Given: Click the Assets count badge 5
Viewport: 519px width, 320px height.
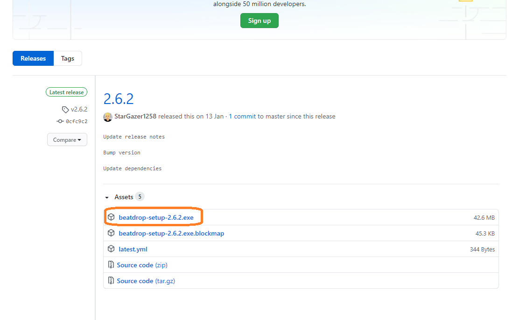Looking at the screenshot, I should [x=140, y=196].
